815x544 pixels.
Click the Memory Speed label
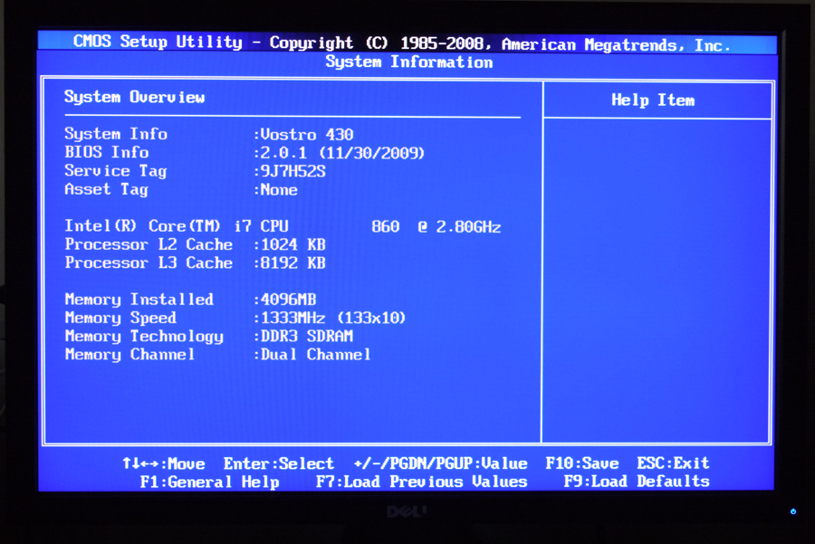click(x=120, y=318)
